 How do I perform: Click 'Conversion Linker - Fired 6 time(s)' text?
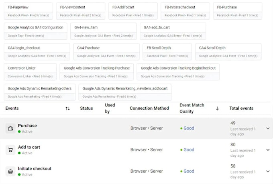point(30,76)
